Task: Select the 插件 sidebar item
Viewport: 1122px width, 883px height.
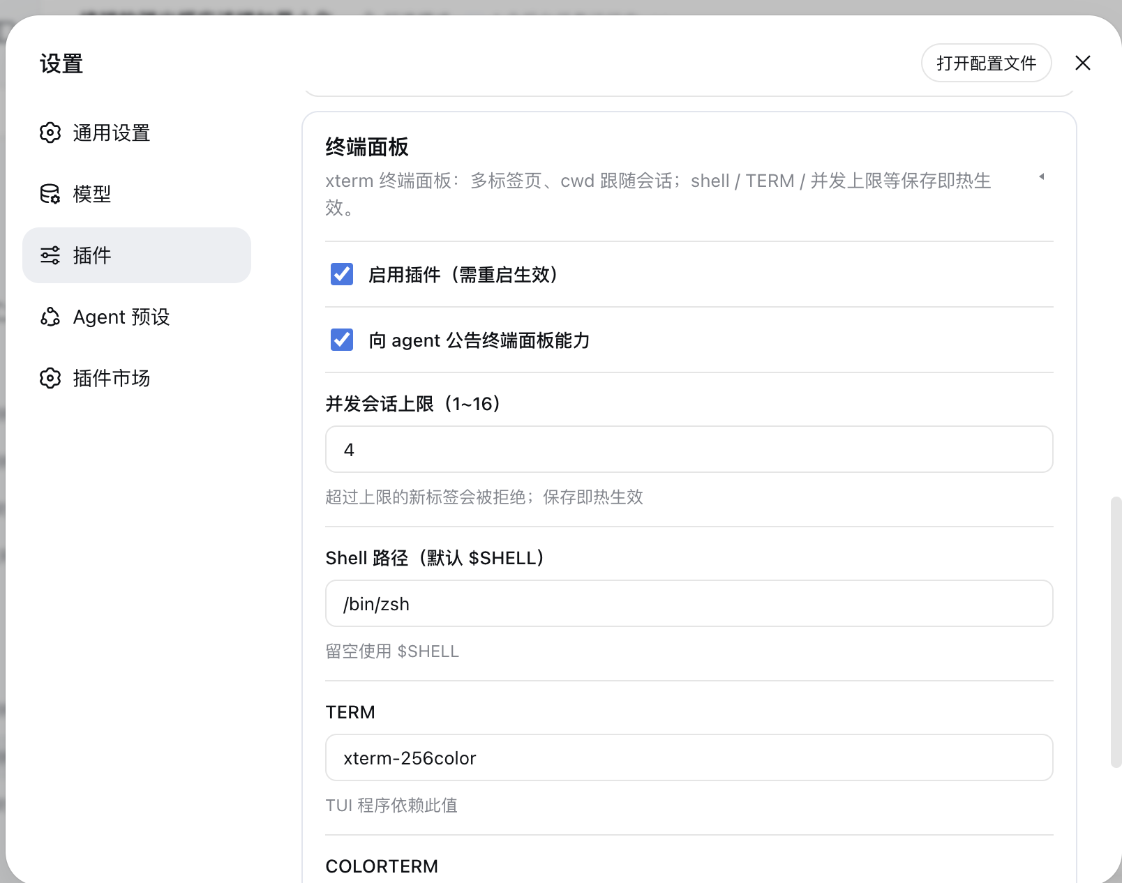Action: point(137,255)
